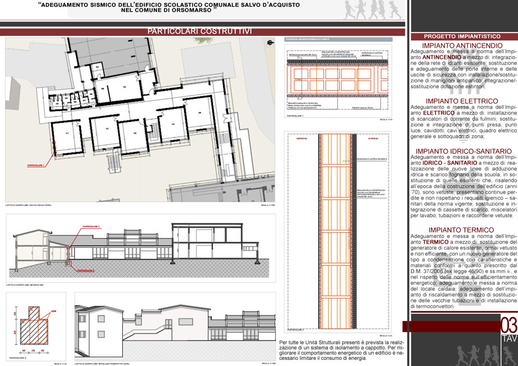This screenshot has height=366, width=518.
Task: Click the children silhouettes at bottom right
Action: (484, 355)
